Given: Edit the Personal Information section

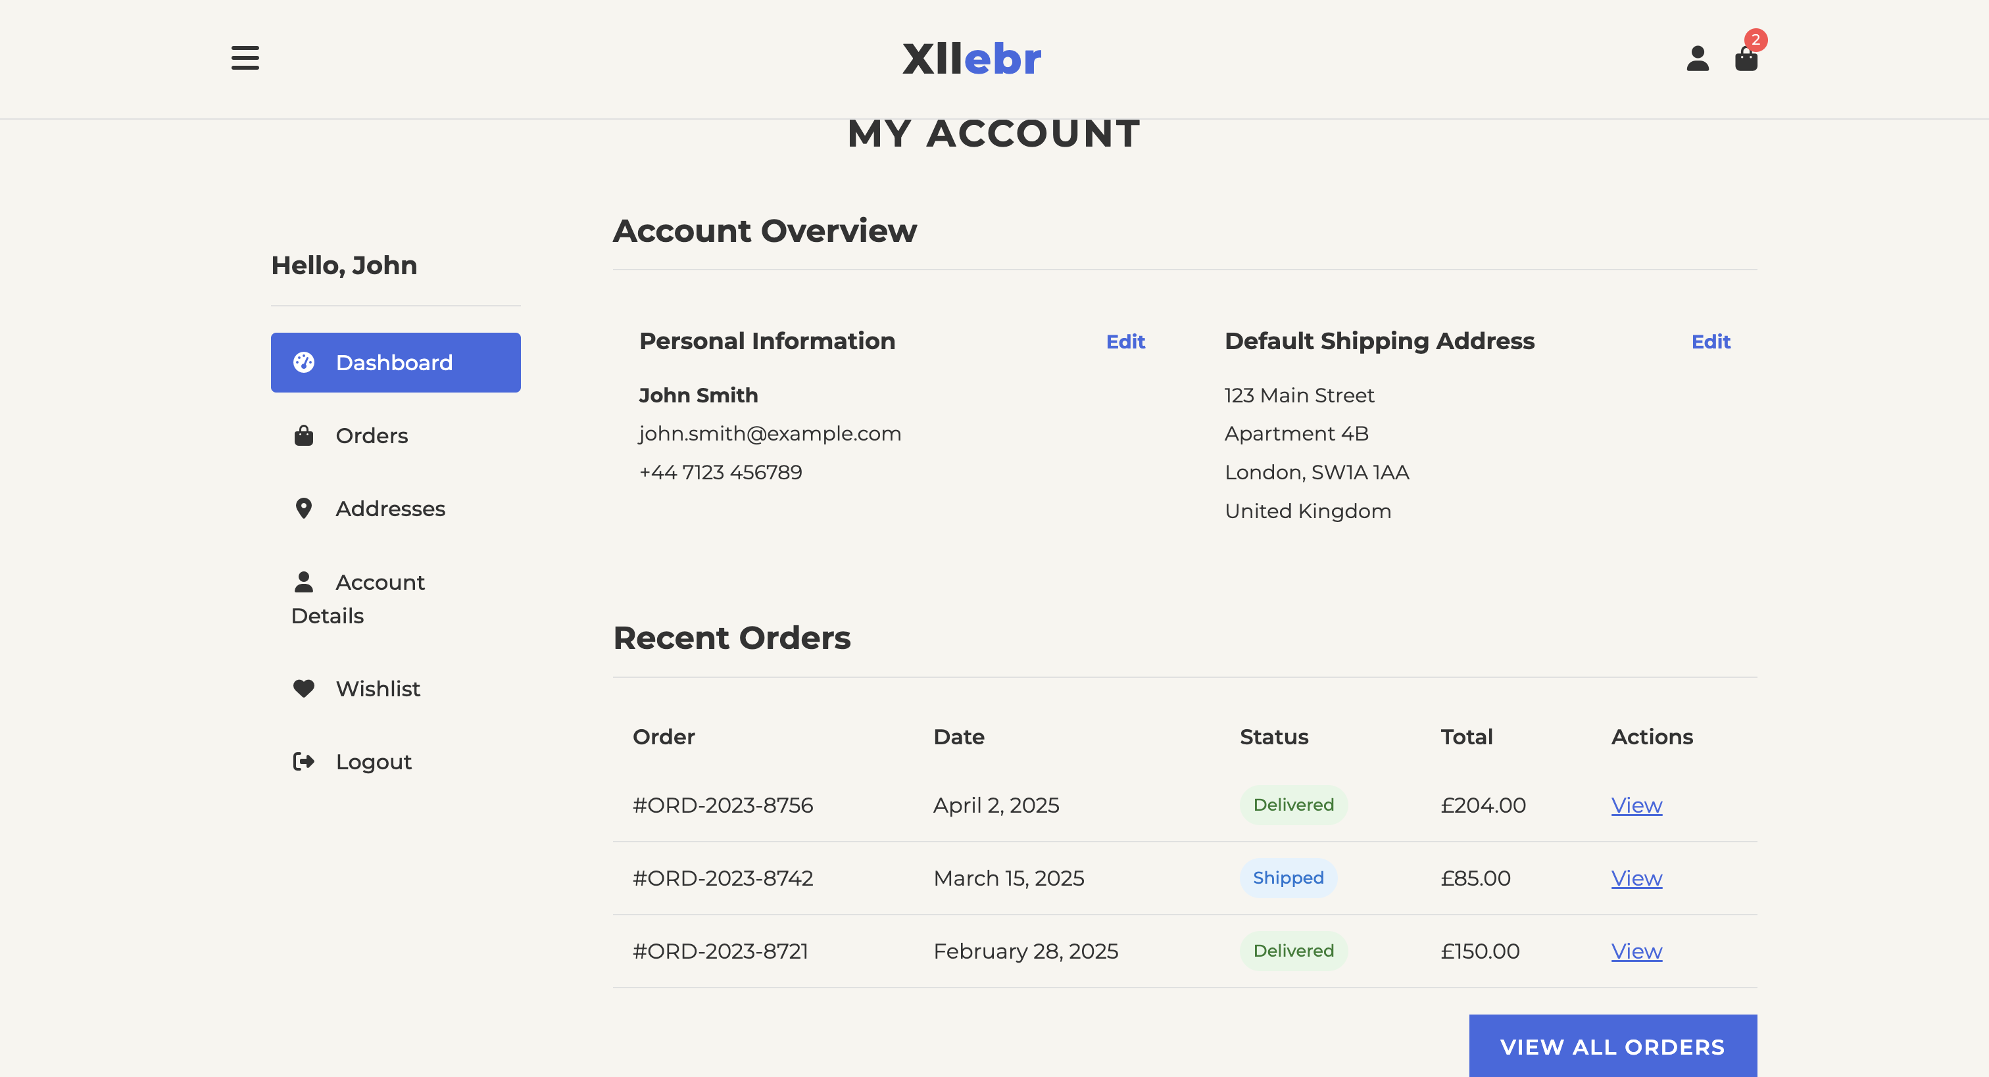Looking at the screenshot, I should (1125, 341).
